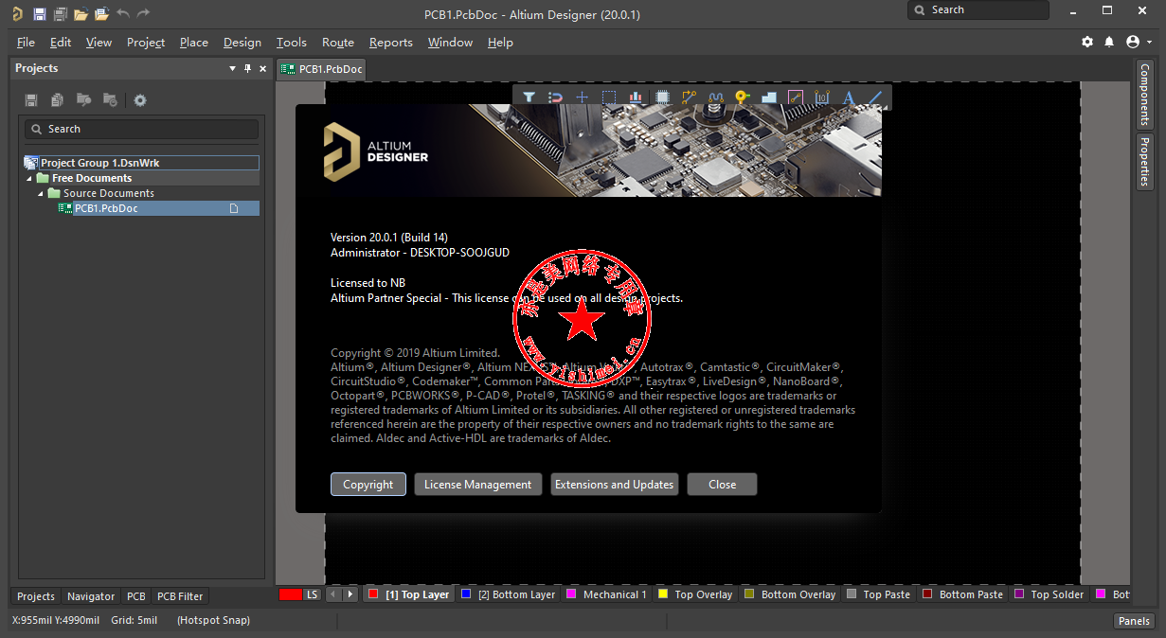Viewport: 1166px width, 638px height.
Task: Click the Selection Filter funnel icon
Action: pos(529,97)
